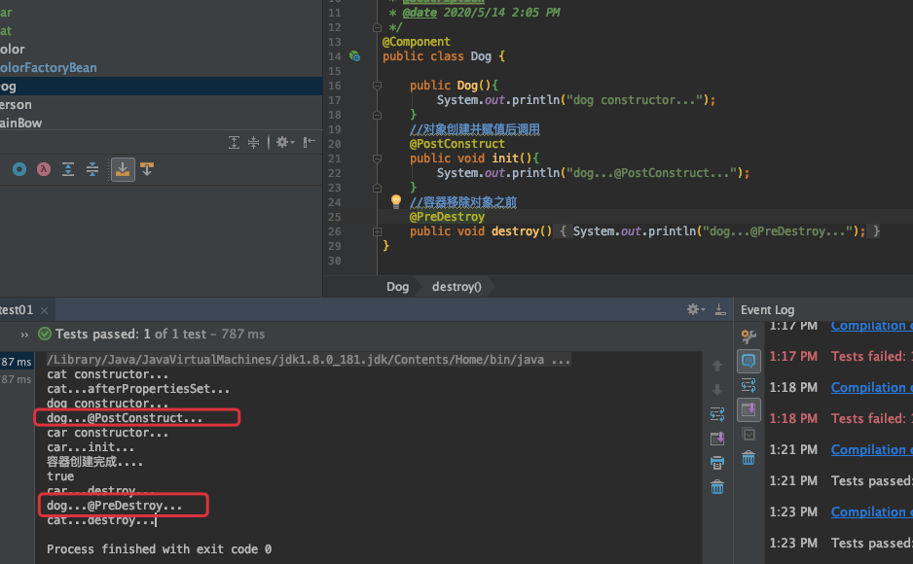This screenshot has width=913, height=564.
Task: Clear Run console with trash icon
Action: point(717,486)
